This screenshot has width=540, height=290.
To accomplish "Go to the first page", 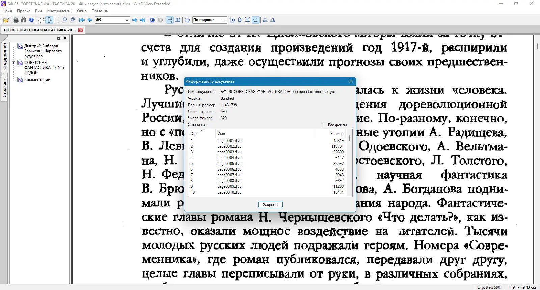I will [82, 20].
